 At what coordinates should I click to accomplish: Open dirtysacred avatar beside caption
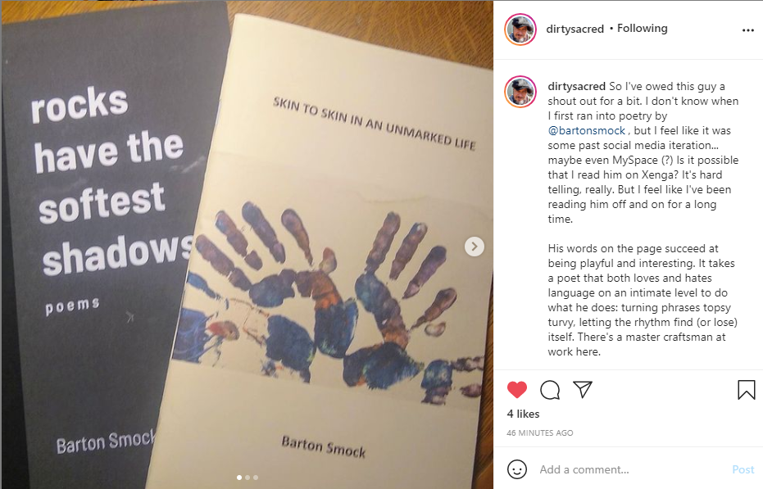pos(520,92)
